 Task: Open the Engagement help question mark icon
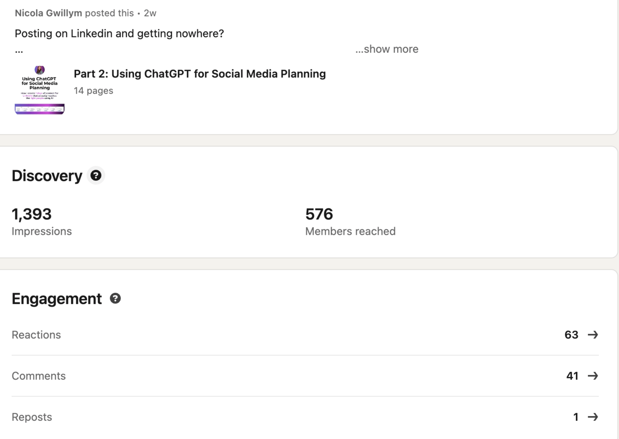click(x=115, y=298)
